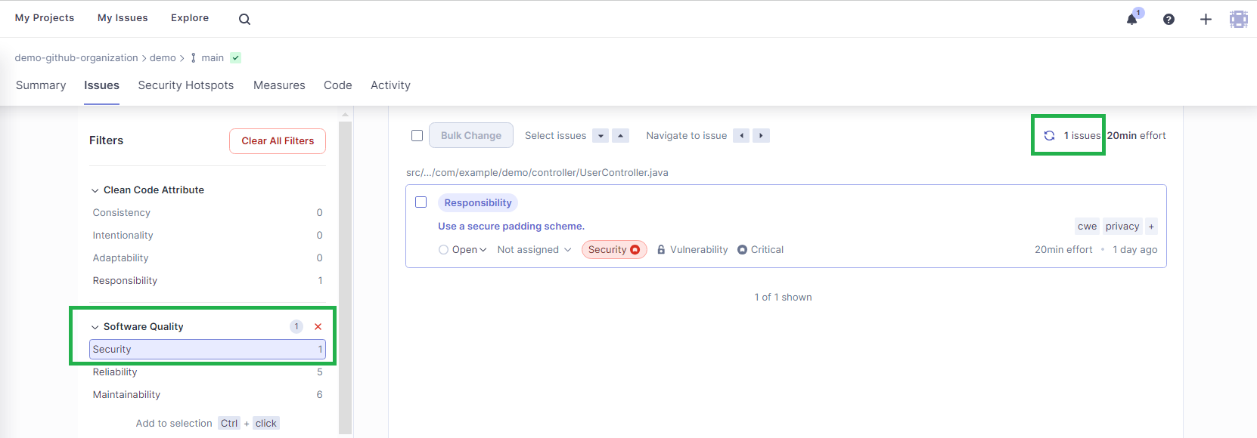Open the 'Use a secure padding scheme' issue

point(511,227)
